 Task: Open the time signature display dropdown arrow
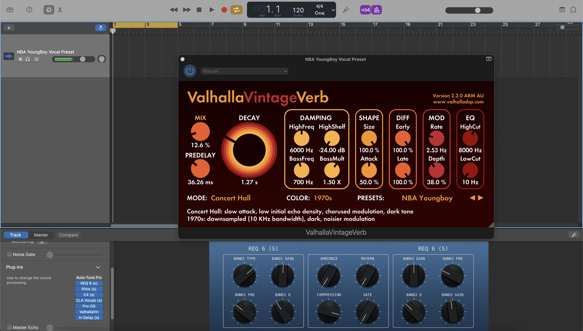333,10
